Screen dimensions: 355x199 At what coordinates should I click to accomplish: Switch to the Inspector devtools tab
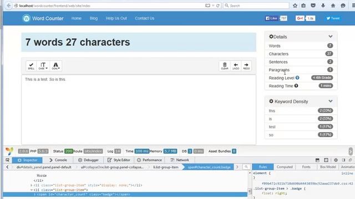pos(27,160)
